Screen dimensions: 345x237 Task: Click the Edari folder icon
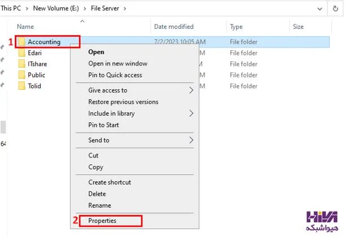[21, 53]
